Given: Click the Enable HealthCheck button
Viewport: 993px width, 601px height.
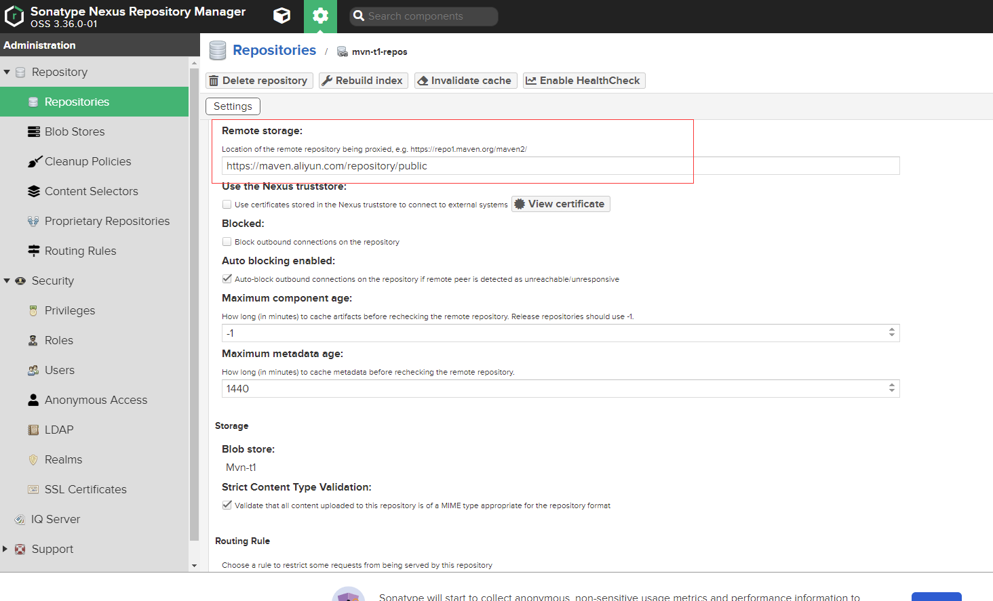Looking at the screenshot, I should click(x=584, y=81).
